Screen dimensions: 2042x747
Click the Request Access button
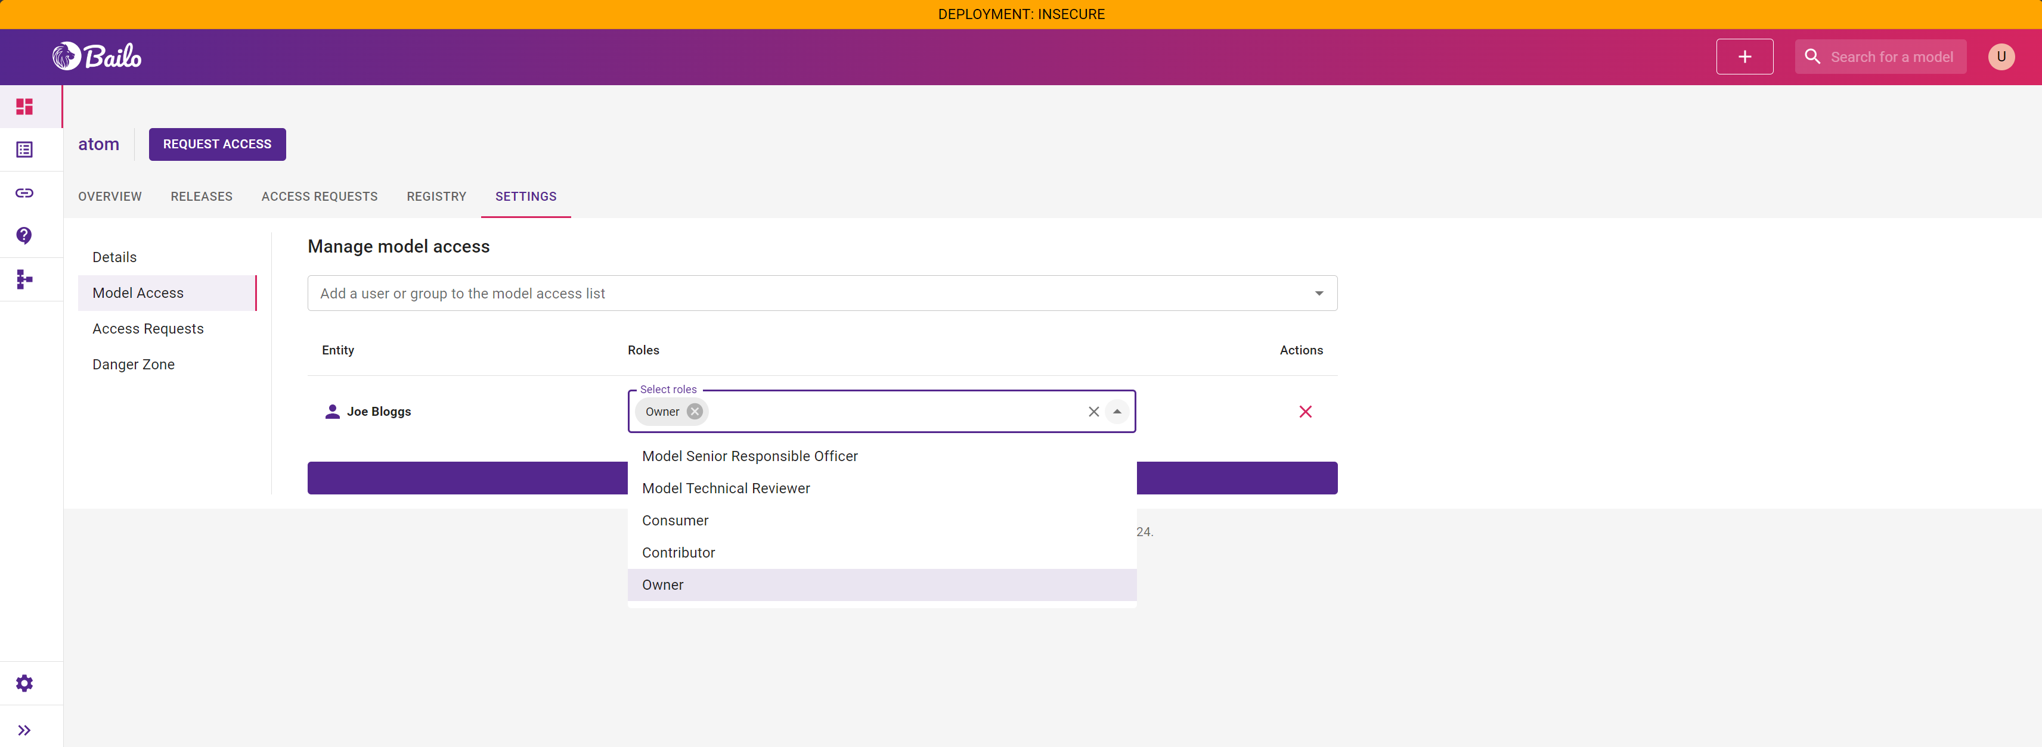(x=216, y=144)
